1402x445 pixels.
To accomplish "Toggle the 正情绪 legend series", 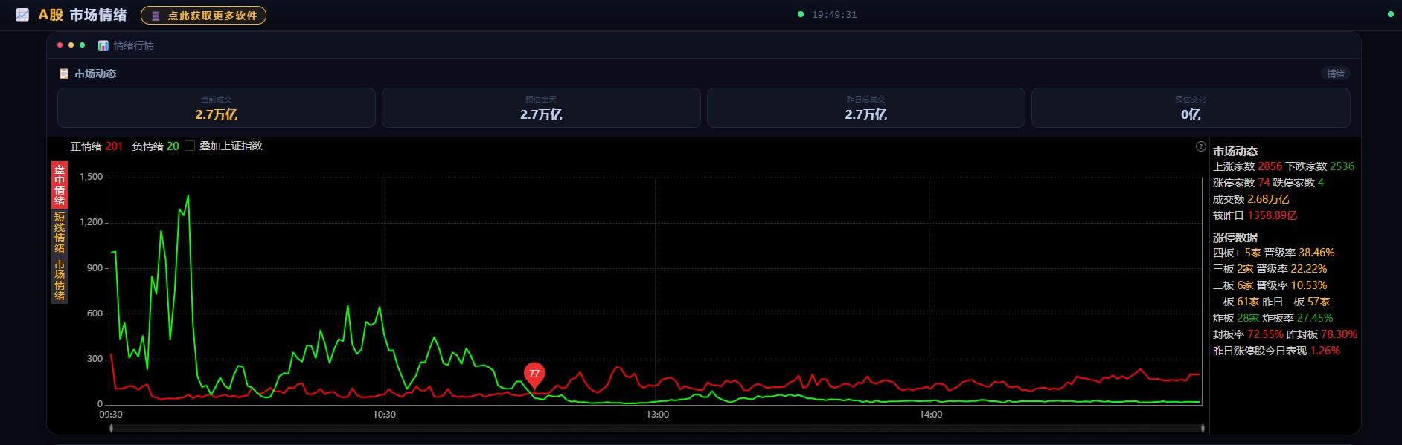I will point(97,146).
